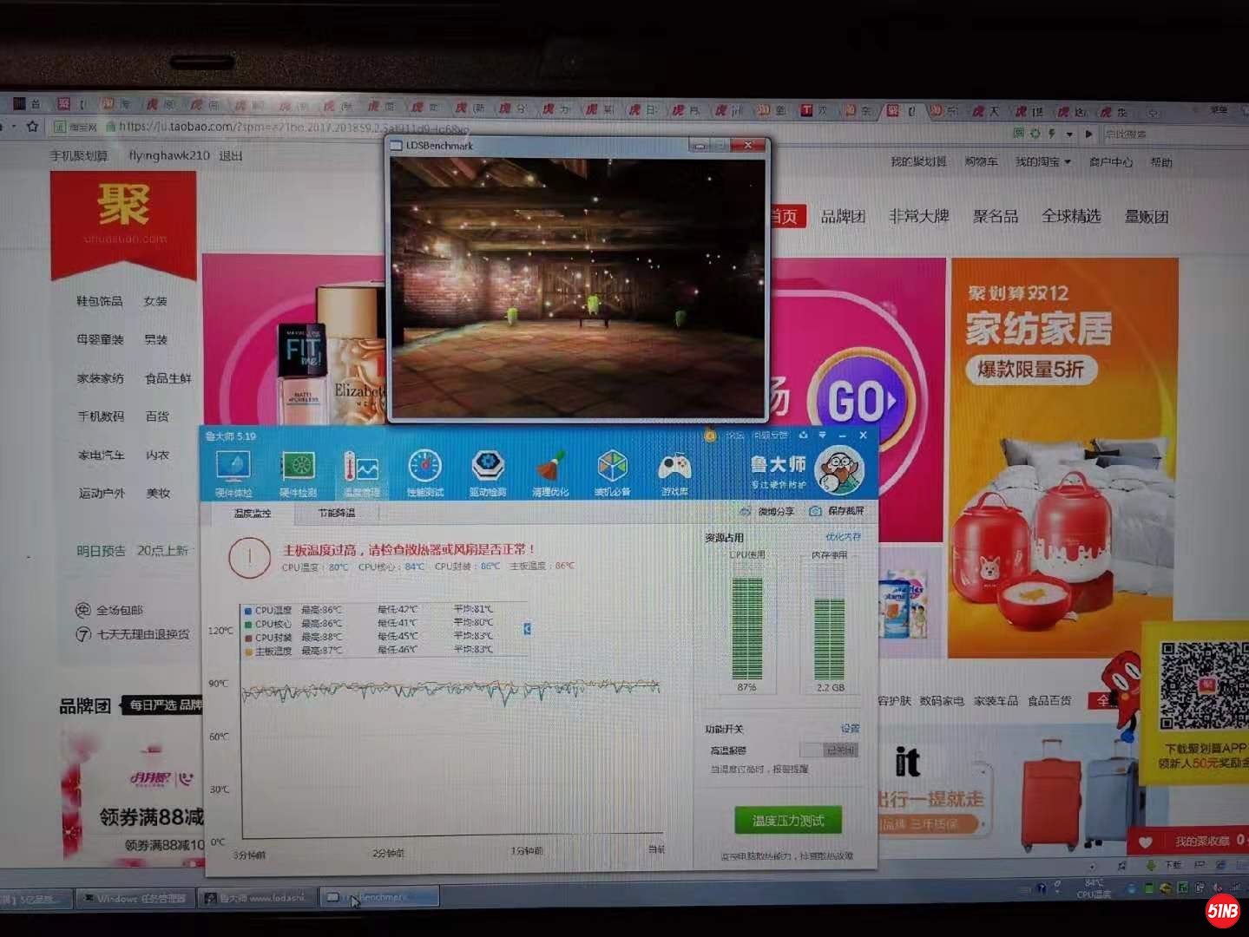Switch to the 节能降温 tab
Screen dimensions: 1249x937
[336, 513]
